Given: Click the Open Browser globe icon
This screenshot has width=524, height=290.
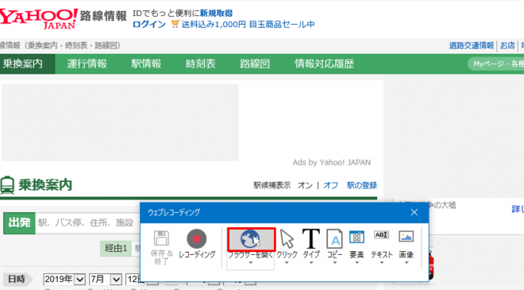Looking at the screenshot, I should [251, 239].
